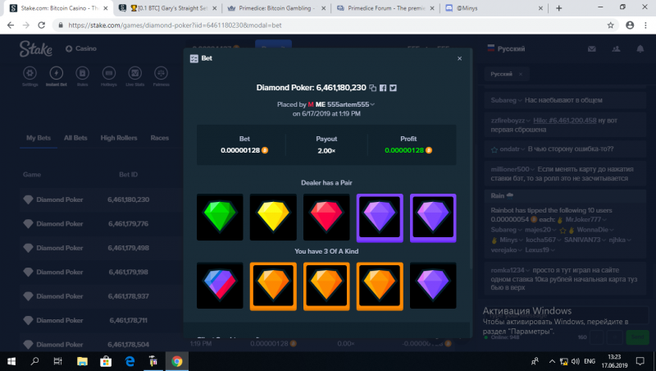Open Diamond Poker bet 6,461,179,198 row
Screen dimensions: 656x371
[x=101, y=273]
